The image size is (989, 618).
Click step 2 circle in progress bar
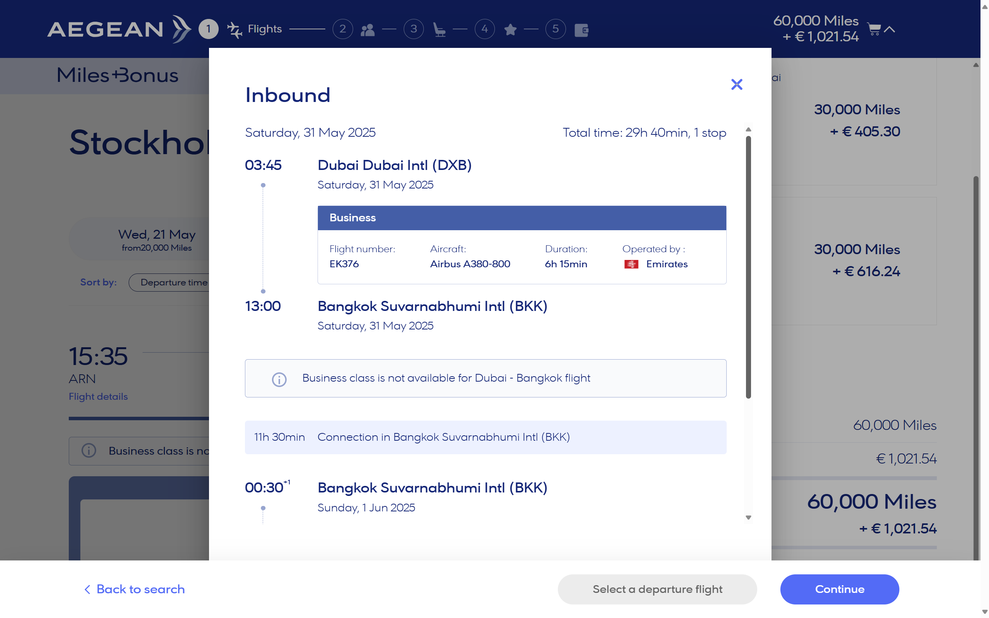click(342, 29)
